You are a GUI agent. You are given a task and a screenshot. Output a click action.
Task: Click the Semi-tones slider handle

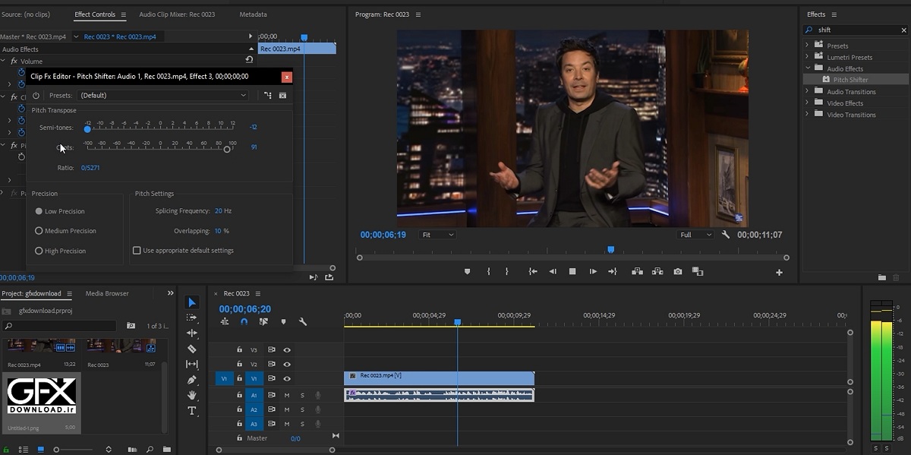click(x=87, y=130)
